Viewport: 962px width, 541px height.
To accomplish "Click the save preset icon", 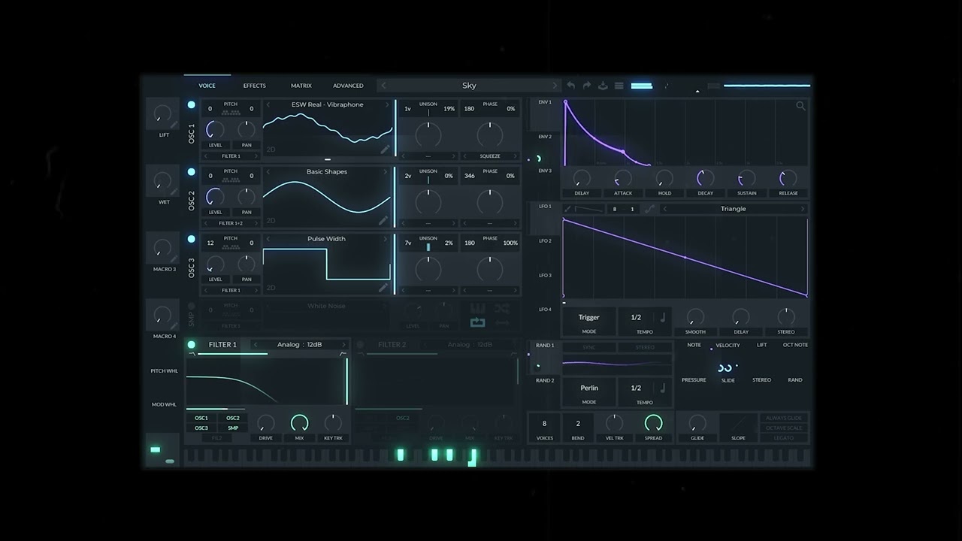I will tap(603, 86).
